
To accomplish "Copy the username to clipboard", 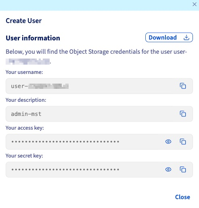I will [x=183, y=86].
